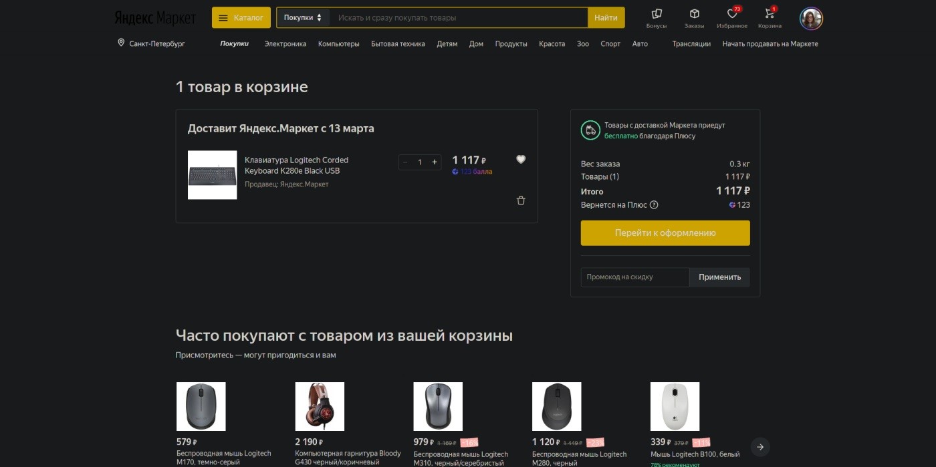This screenshot has width=936, height=467.
Task: Open Logitech M310 mouse thumbnail
Action: point(438,406)
